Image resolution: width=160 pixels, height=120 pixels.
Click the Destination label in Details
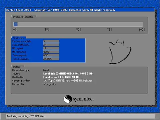tap(18, 77)
